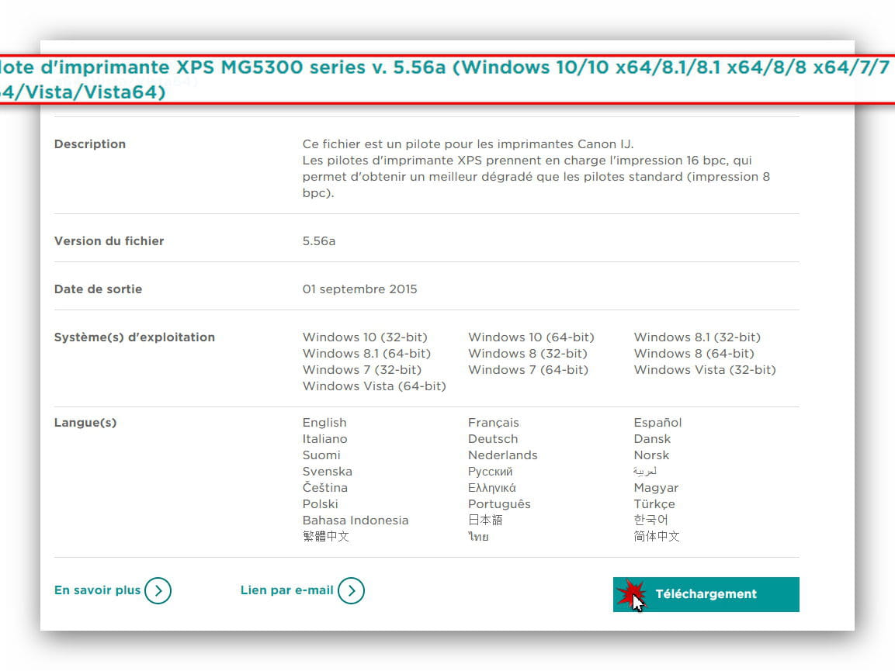Click Windows 7 (64-bit) entry
The height and width of the screenshot is (671, 895).
point(528,370)
